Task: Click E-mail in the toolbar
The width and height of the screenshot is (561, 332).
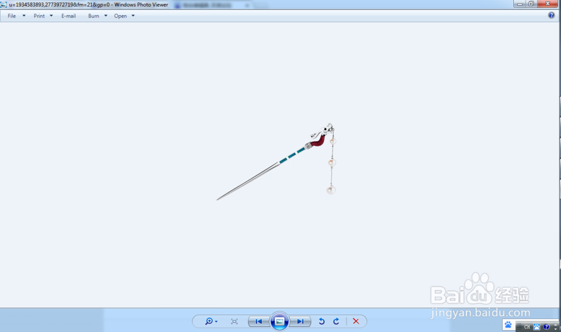Action: (68, 16)
